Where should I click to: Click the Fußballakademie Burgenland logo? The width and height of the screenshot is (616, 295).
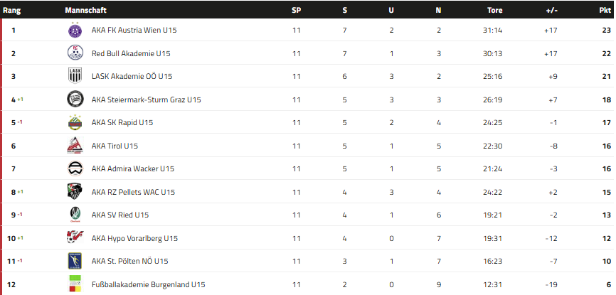75,284
